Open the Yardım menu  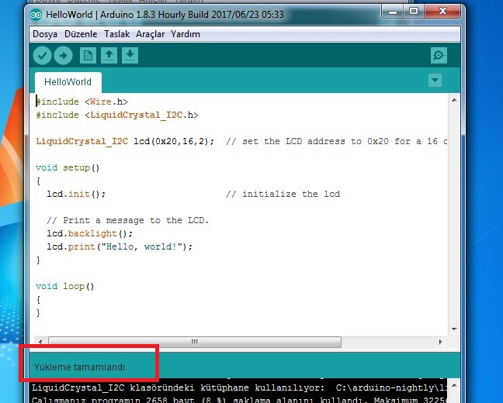pyautogui.click(x=186, y=34)
